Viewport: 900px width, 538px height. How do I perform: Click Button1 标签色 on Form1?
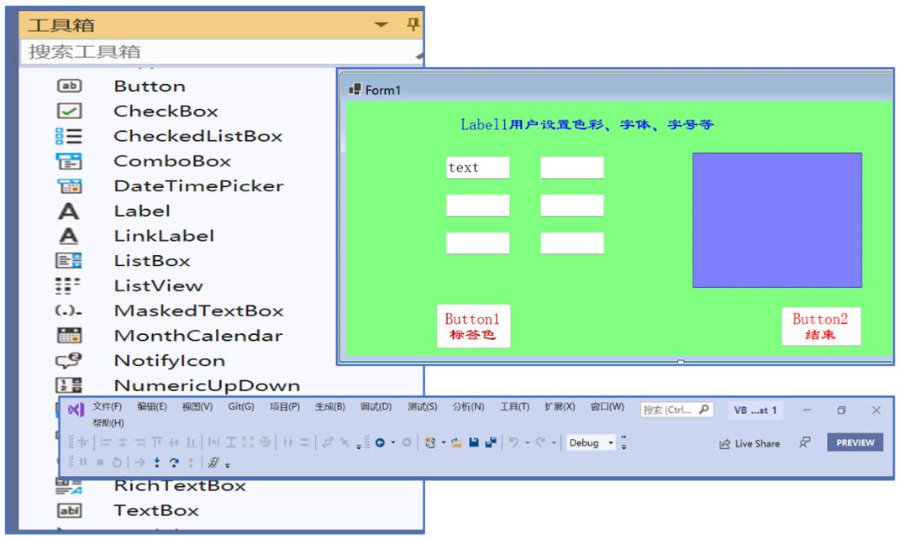(x=473, y=326)
